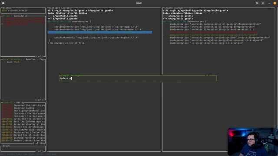Click the koin-core:3.0.1-beta-2 implementation line
The image size is (278, 156).
206,43
